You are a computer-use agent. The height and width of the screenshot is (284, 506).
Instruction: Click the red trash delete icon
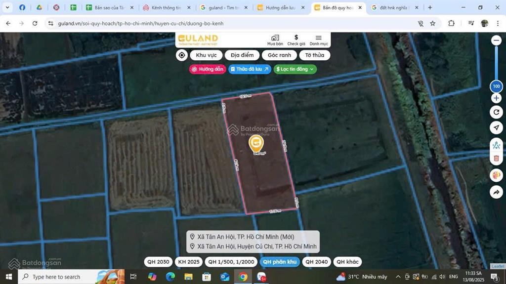[x=496, y=158]
